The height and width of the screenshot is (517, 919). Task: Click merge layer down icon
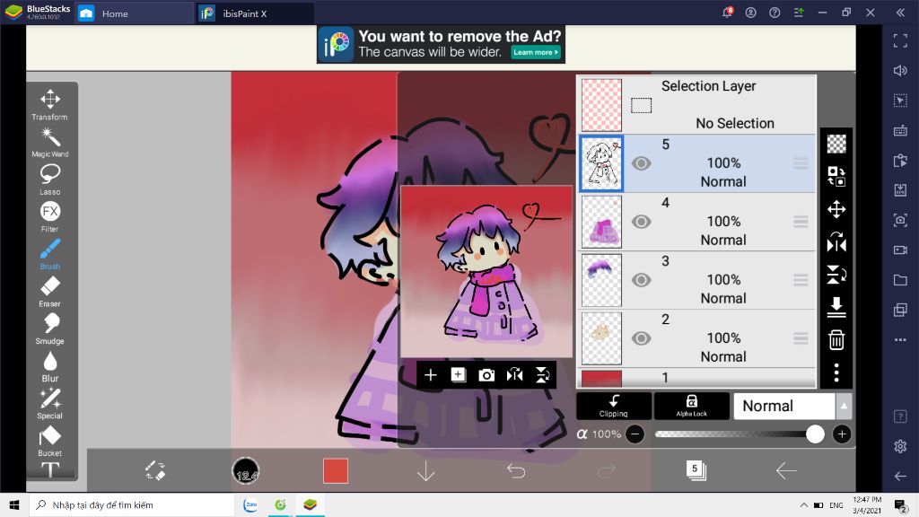pos(836,307)
